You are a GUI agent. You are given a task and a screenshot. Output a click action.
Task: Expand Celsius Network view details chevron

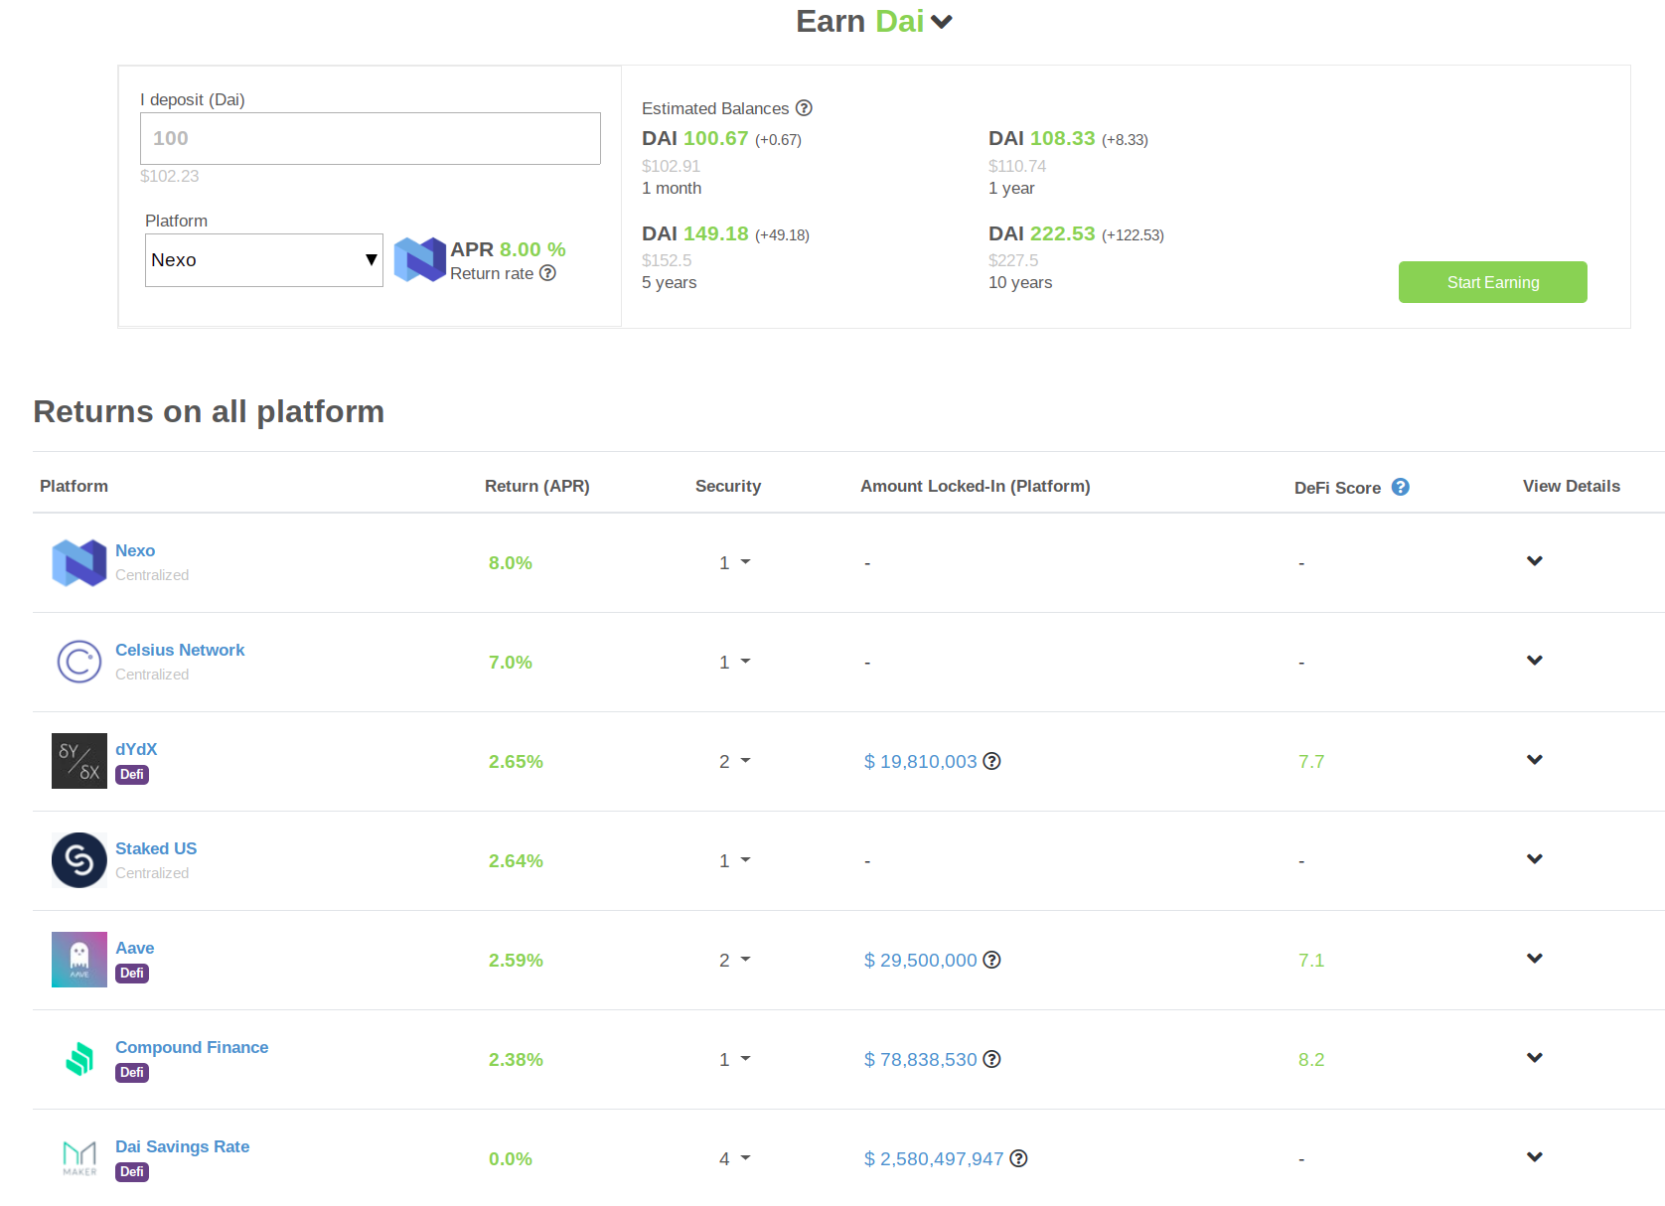[1535, 661]
